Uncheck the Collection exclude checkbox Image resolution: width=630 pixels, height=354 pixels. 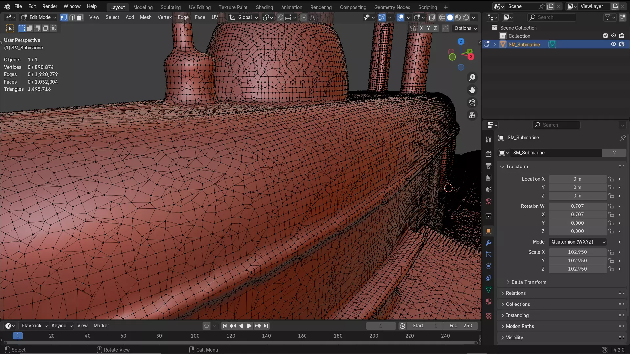click(605, 36)
